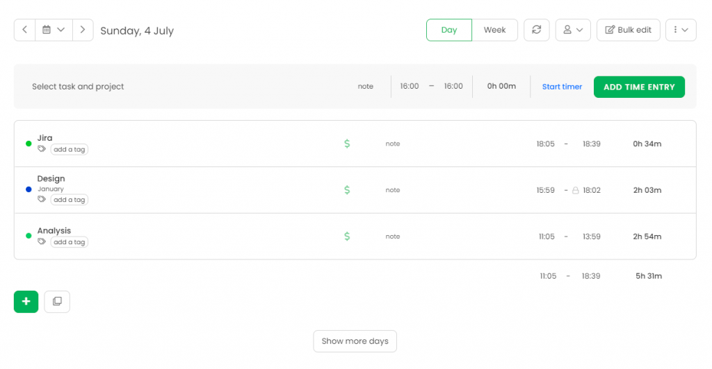712x369 pixels.
Task: Click the copy entries icon
Action: pyautogui.click(x=57, y=302)
